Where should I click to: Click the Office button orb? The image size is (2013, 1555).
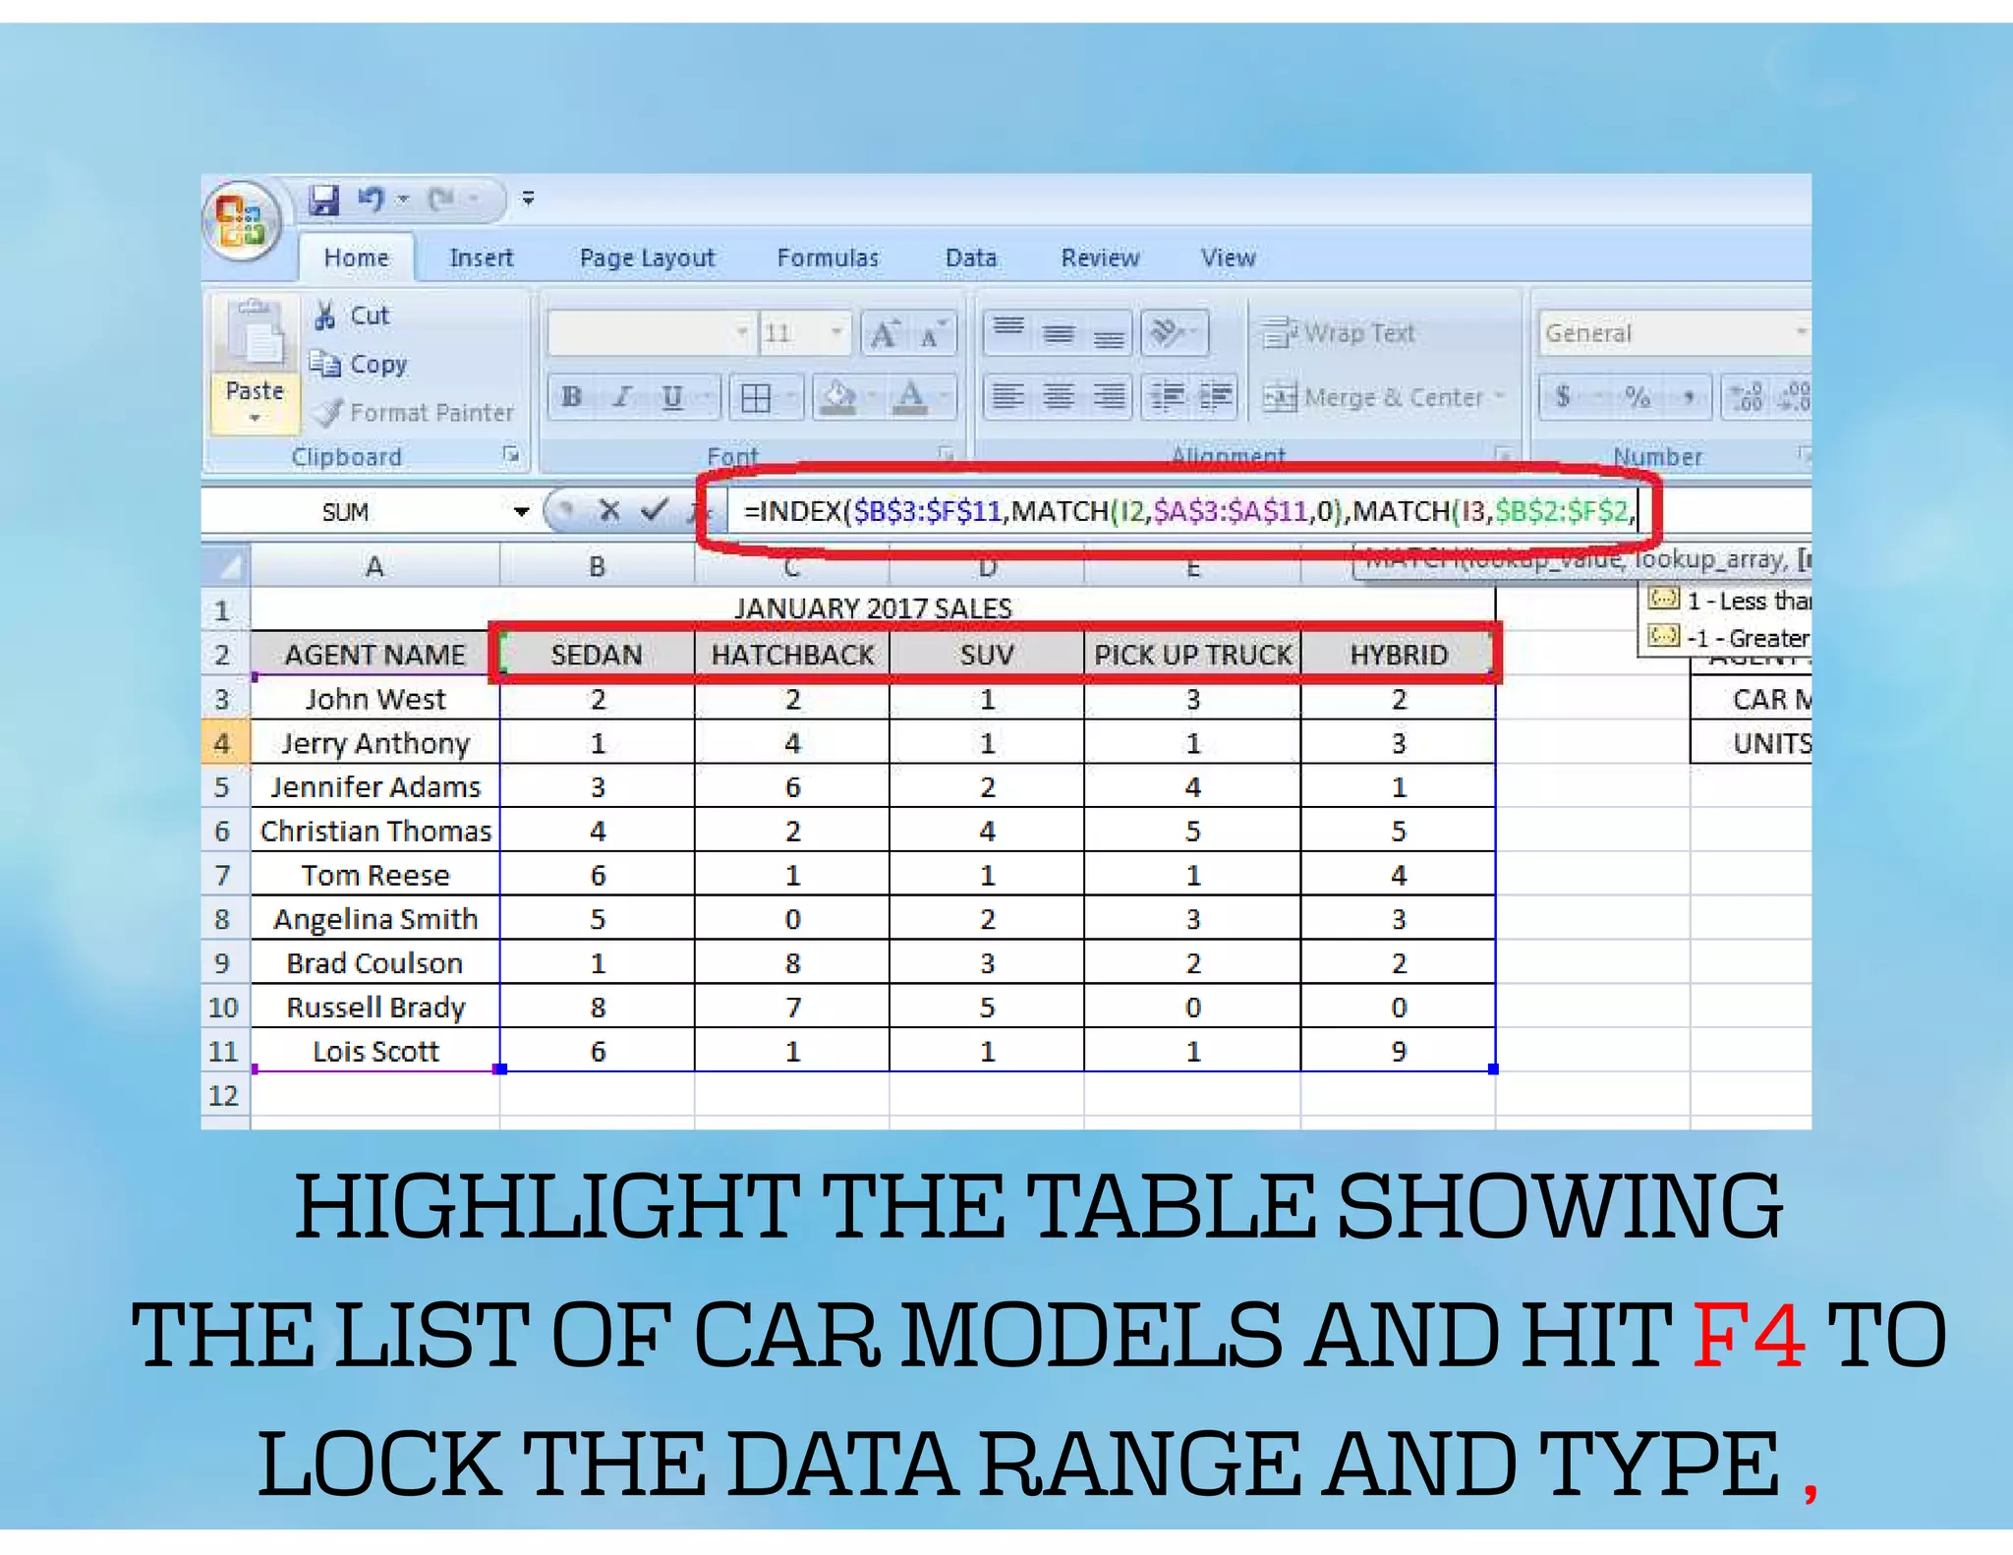pyautogui.click(x=242, y=218)
